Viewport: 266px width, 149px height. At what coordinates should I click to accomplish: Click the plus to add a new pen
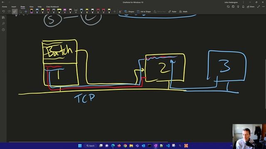point(115,12)
